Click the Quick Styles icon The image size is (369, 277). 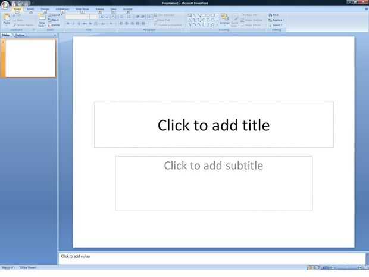click(234, 21)
